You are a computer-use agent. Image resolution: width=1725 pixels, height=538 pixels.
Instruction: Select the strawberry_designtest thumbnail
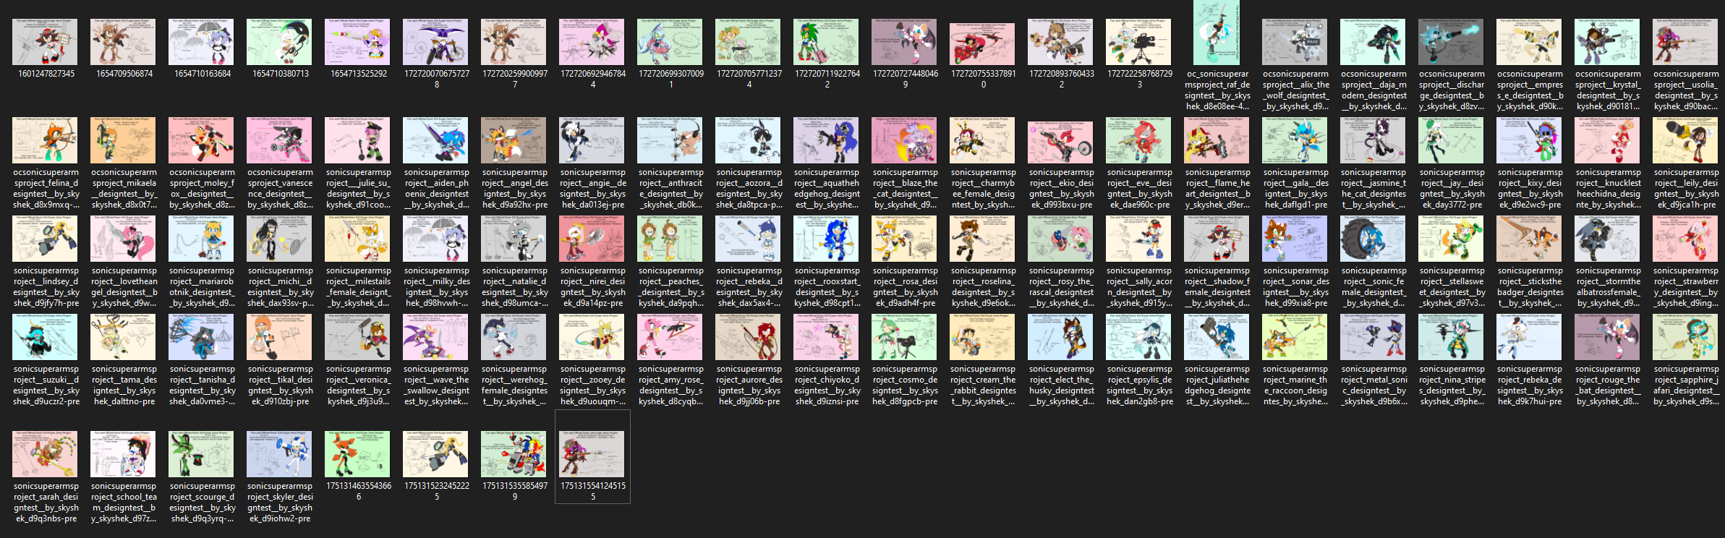point(1687,239)
